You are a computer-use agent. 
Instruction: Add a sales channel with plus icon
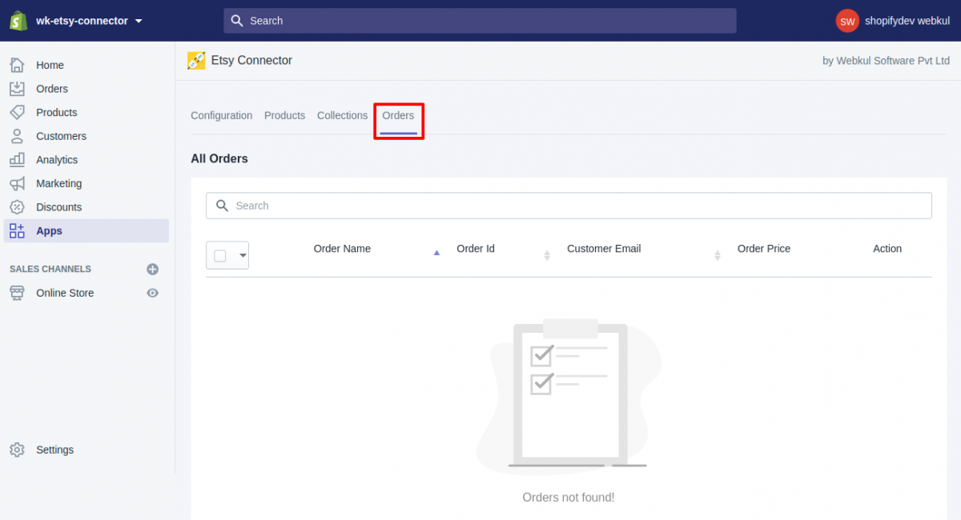(x=152, y=269)
